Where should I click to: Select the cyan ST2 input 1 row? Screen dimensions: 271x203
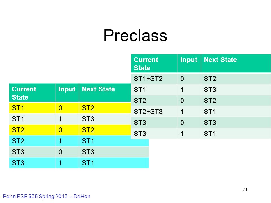[79, 141]
